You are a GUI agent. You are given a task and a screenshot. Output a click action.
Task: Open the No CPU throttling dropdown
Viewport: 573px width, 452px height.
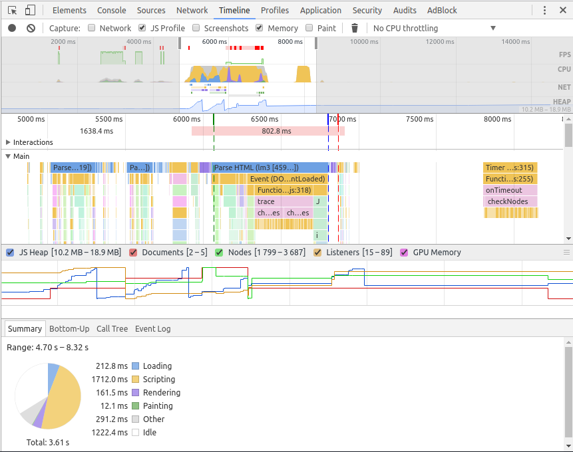click(432, 28)
